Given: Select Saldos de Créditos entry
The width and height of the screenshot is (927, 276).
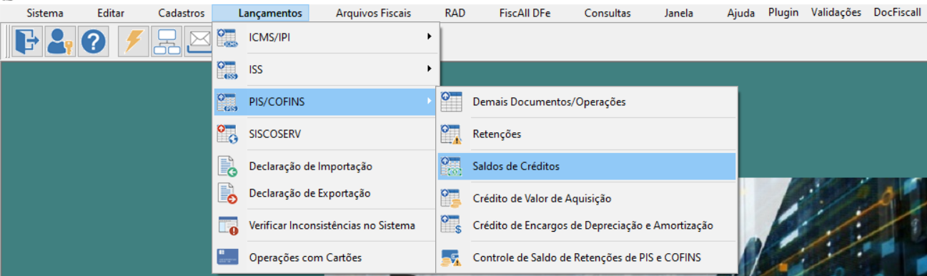Looking at the screenshot, I should coord(587,166).
